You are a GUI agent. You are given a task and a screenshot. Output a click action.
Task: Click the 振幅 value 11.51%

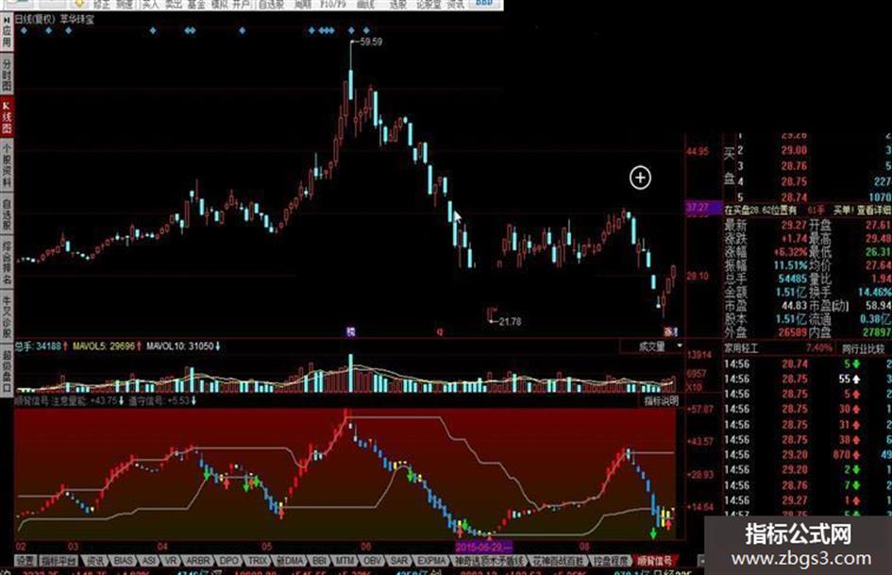pyautogui.click(x=791, y=265)
